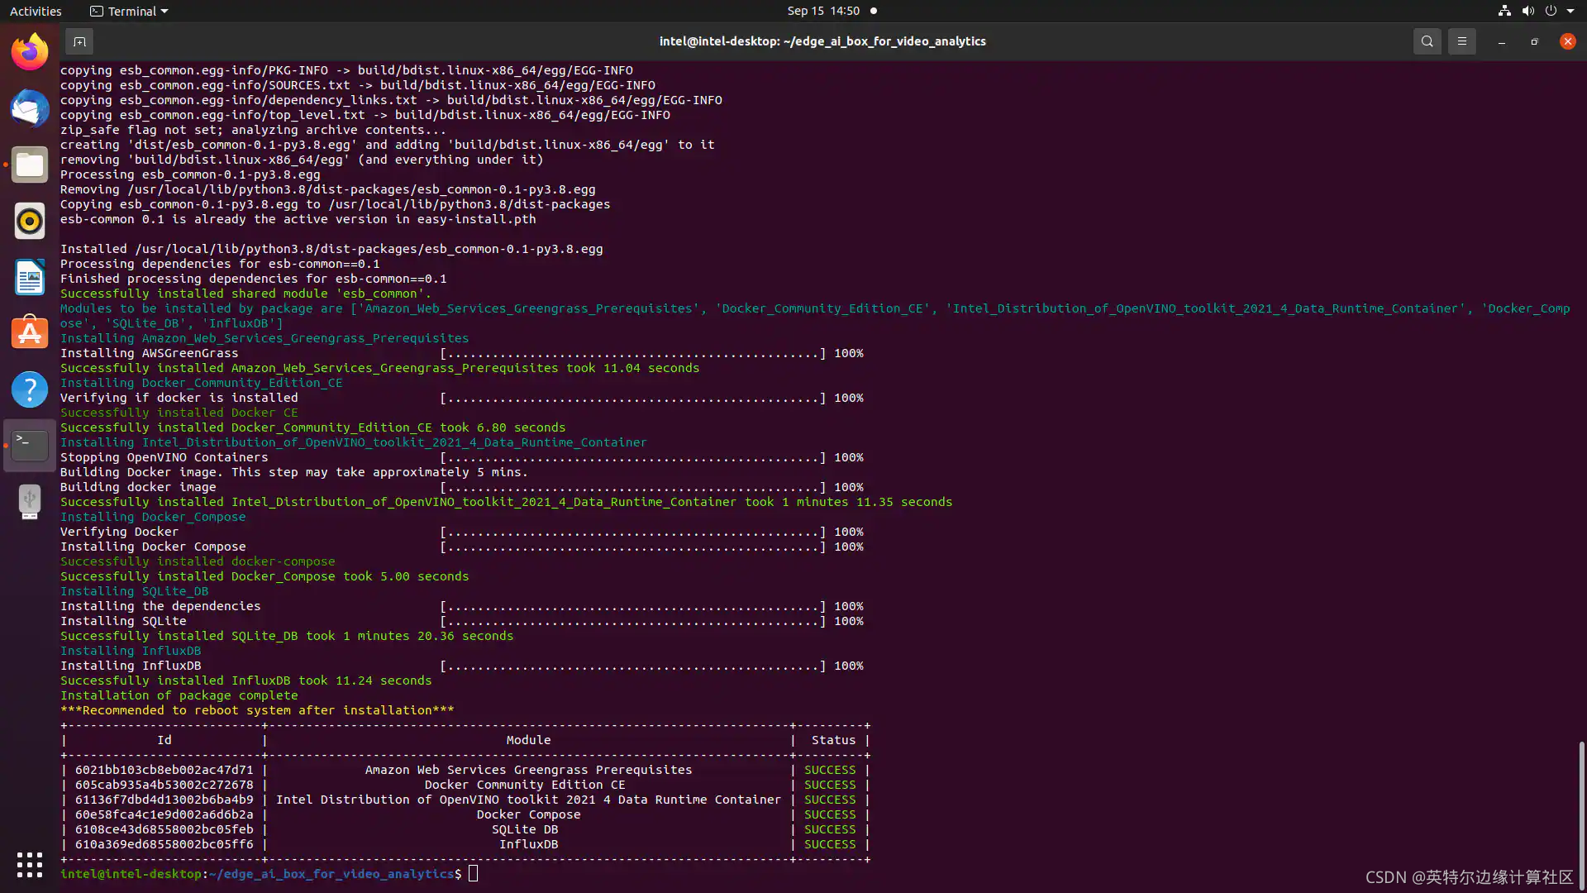Show Applications grid button
This screenshot has width=1587, height=893.
[30, 865]
